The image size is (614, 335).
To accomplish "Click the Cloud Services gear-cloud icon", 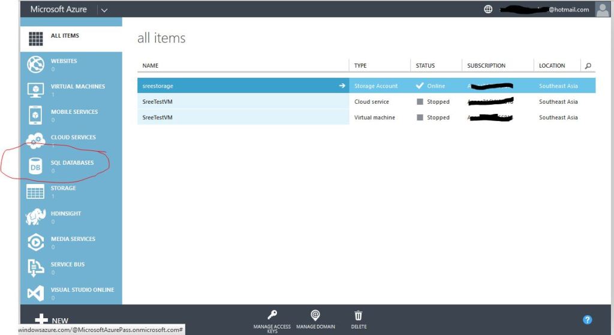I will 36,140.
